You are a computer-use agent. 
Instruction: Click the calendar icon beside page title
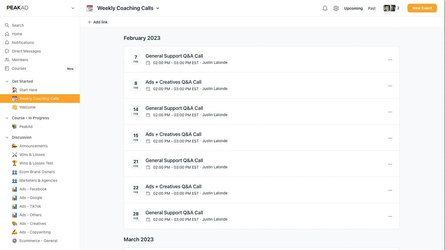[90, 8]
